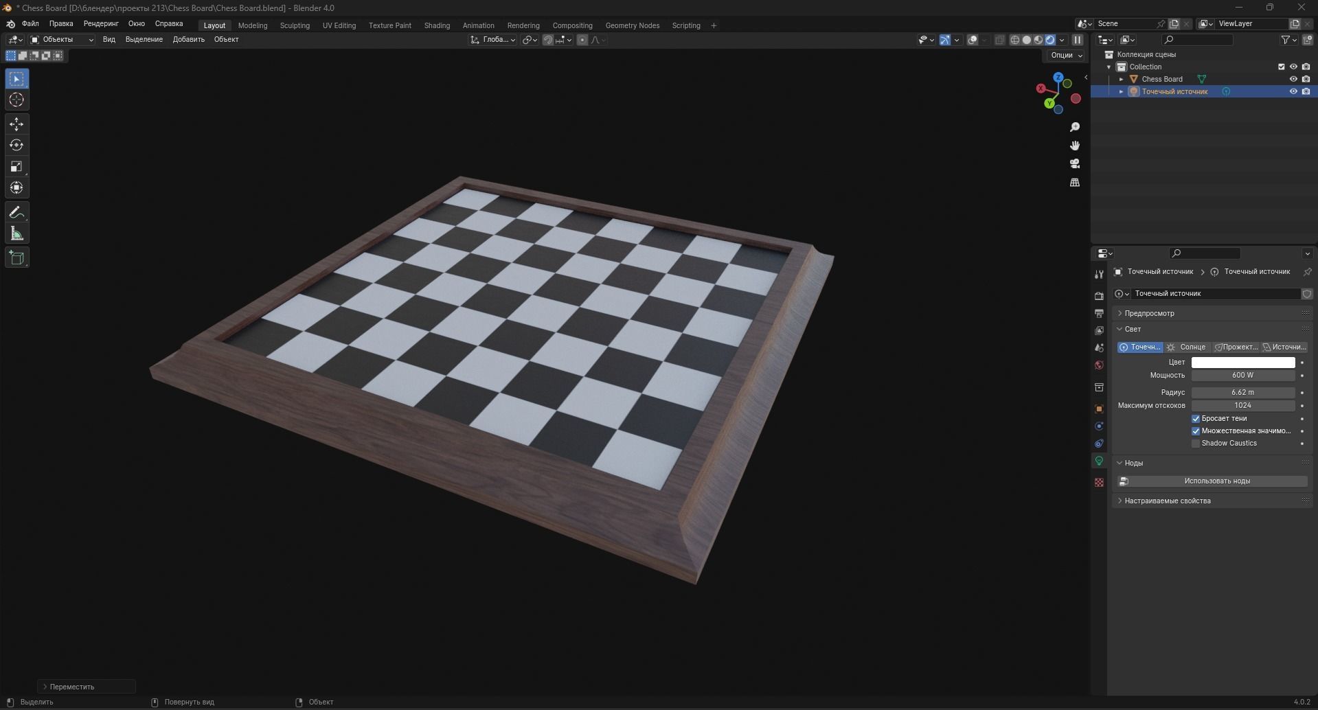Collapse the Свет panel
Viewport: 1318px width, 710px height.
click(x=1212, y=329)
